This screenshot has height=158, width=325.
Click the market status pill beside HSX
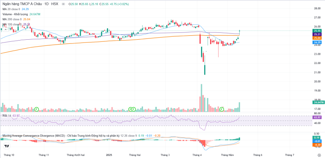pyautogui.click(x=63, y=4)
